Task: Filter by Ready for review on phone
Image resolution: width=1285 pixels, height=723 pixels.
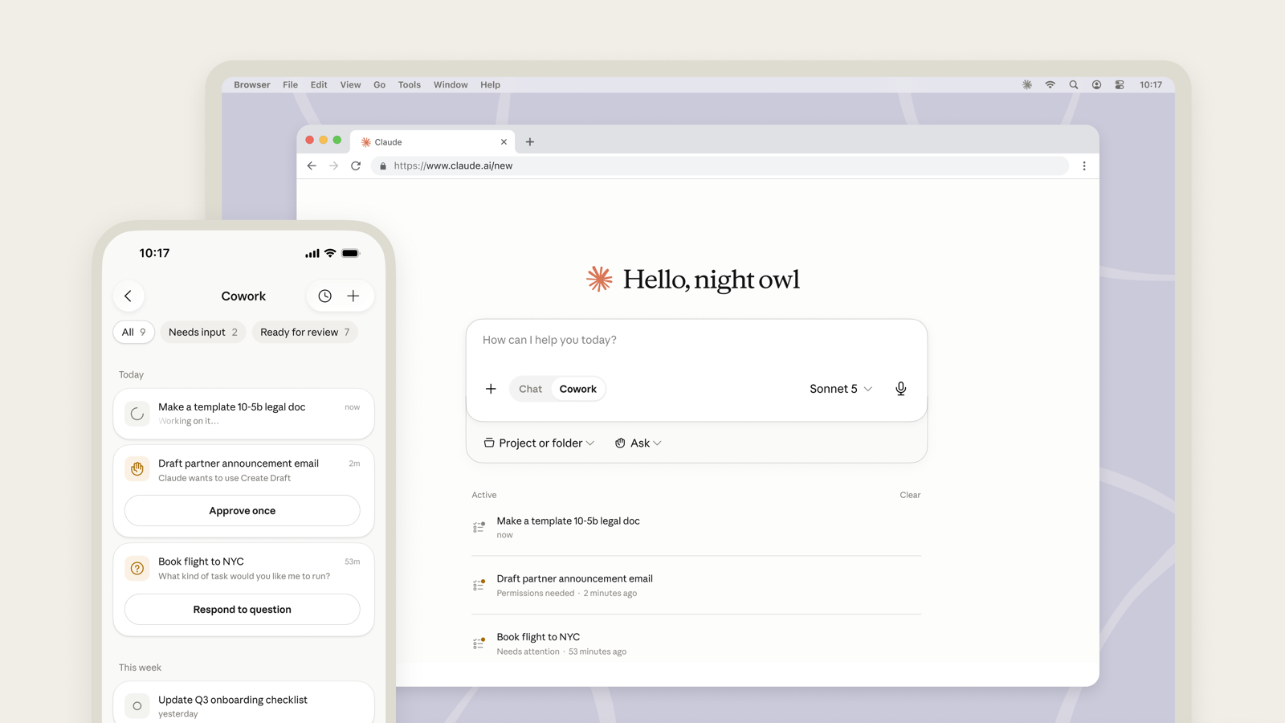Action: pyautogui.click(x=304, y=332)
